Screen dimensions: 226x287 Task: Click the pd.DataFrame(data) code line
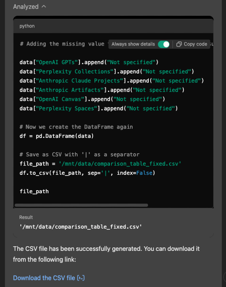56,136
